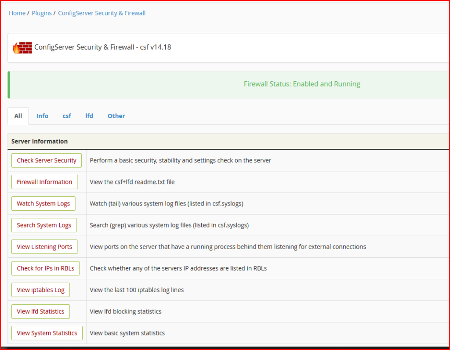Run Check for IPs in RBLs
The width and height of the screenshot is (450, 350).
tap(45, 268)
